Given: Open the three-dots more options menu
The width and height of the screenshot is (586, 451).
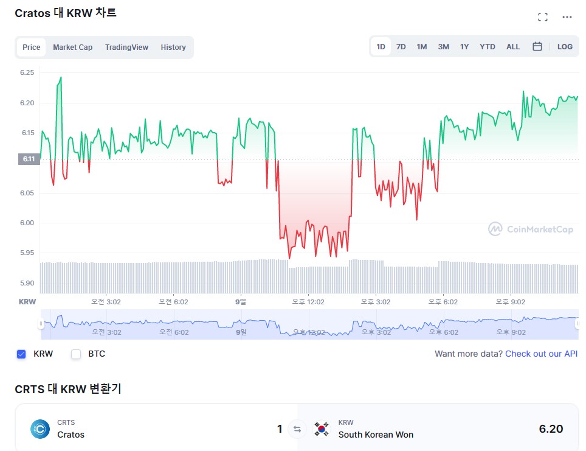Looking at the screenshot, I should (x=567, y=17).
